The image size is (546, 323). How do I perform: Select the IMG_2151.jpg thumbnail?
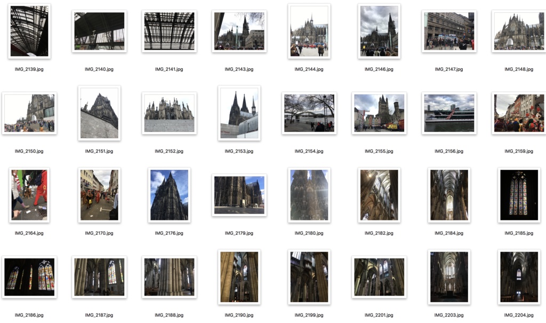coord(99,113)
